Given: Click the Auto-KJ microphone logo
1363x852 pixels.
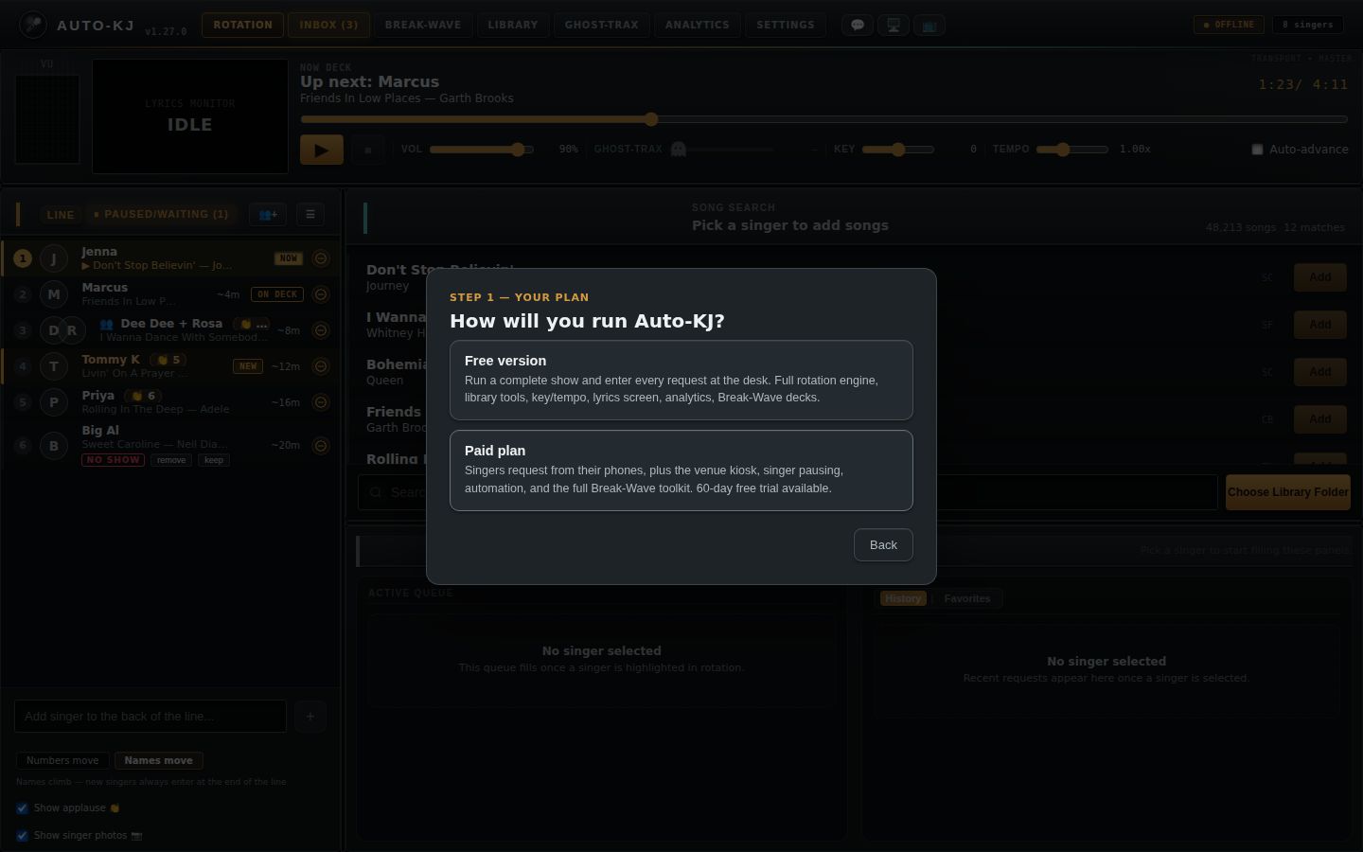Looking at the screenshot, I should (x=33, y=25).
